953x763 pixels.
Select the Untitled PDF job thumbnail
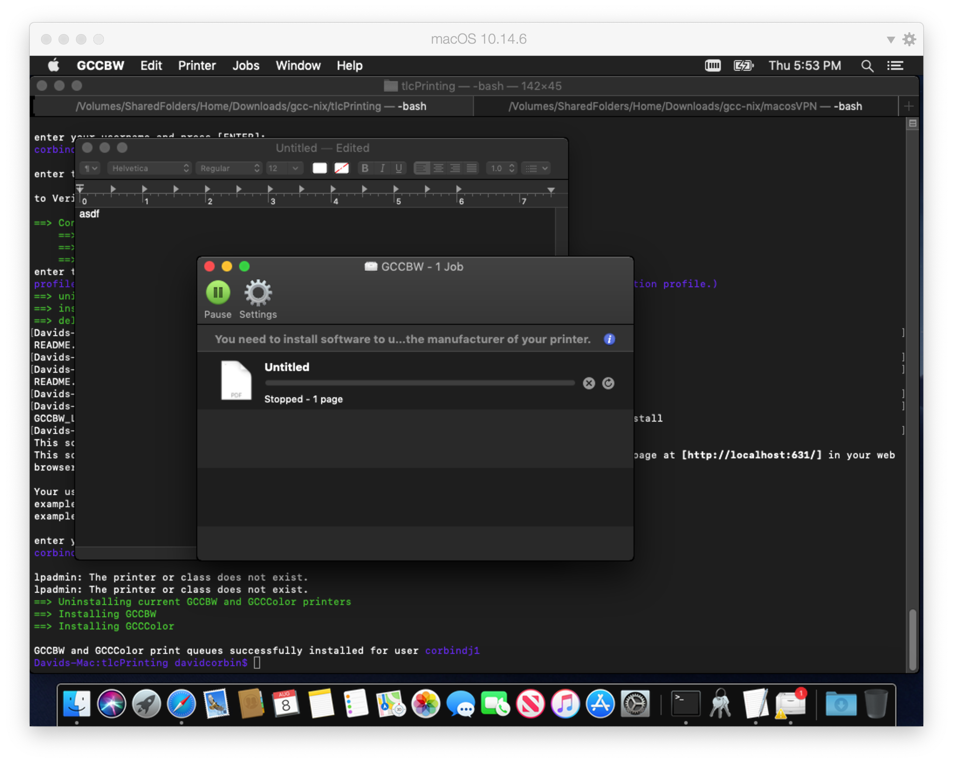point(236,380)
